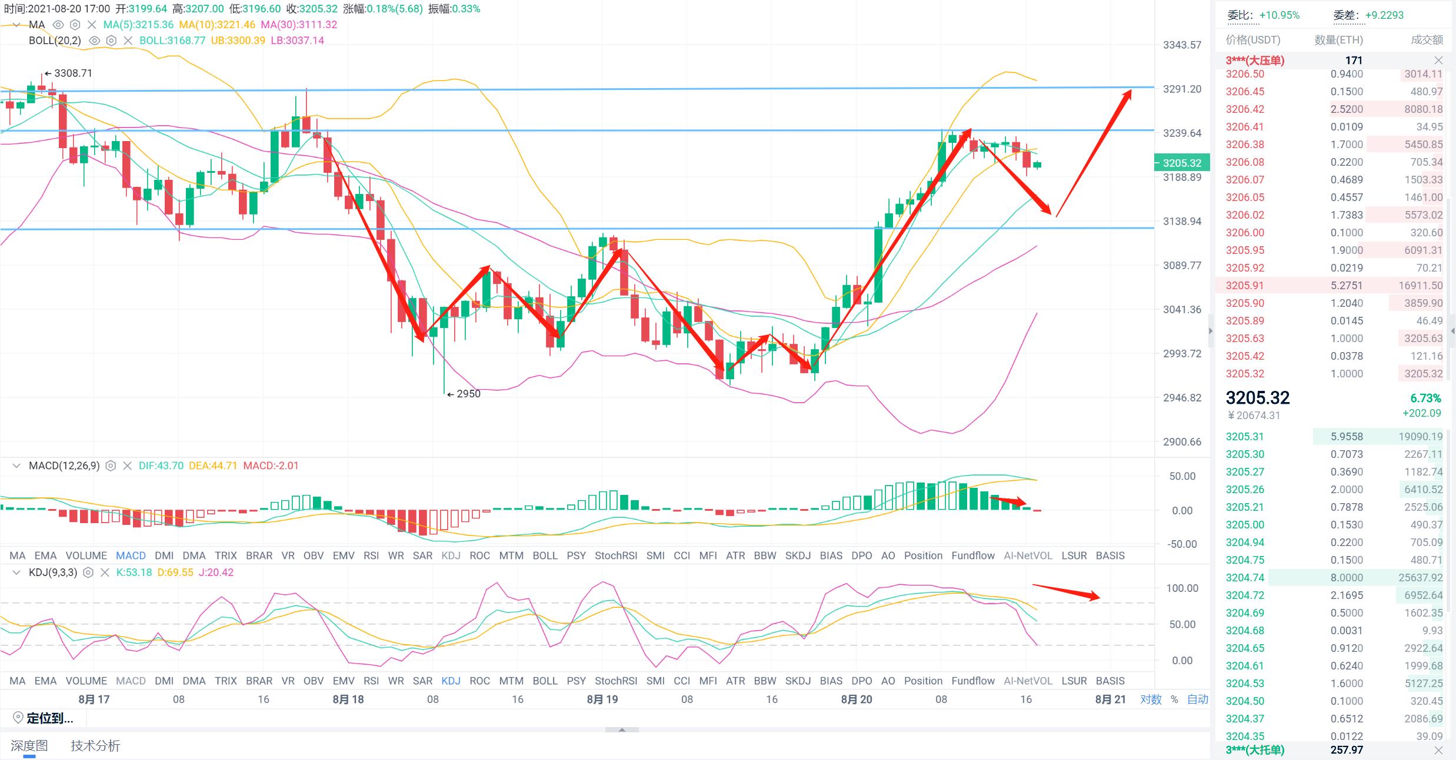Remove BOLL indicator with X icon

click(128, 41)
